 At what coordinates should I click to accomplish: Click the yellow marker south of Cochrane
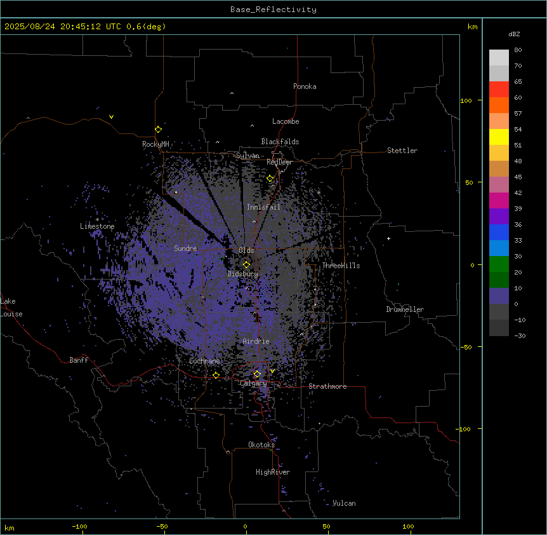click(216, 376)
